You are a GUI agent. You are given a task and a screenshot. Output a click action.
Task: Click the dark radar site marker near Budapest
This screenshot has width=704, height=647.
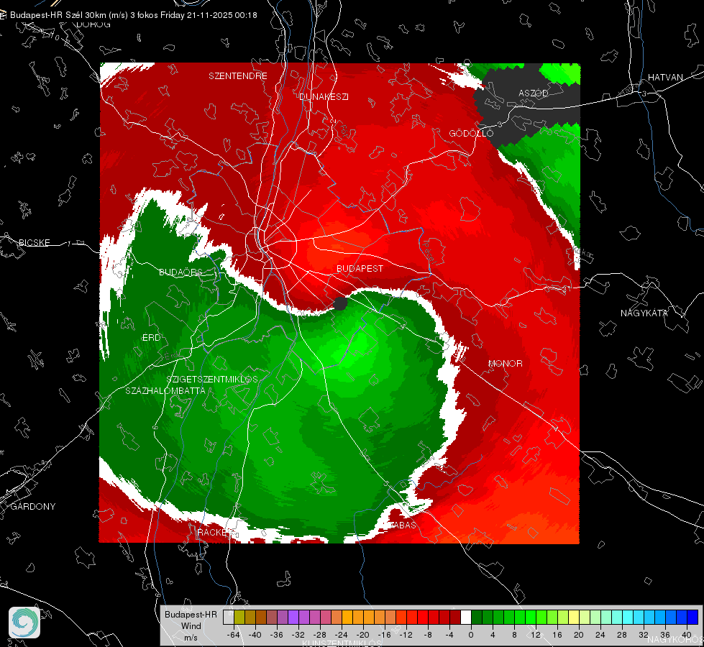(340, 303)
